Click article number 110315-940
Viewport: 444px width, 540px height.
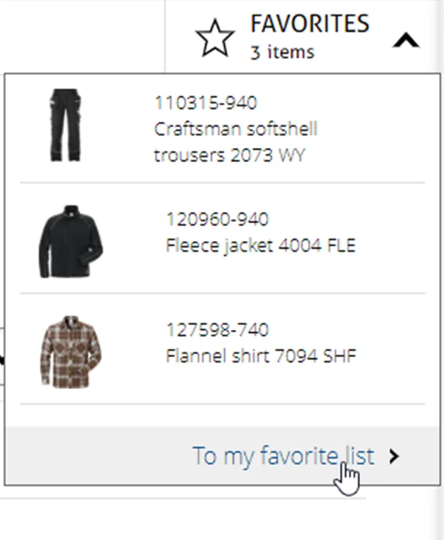pos(205,103)
